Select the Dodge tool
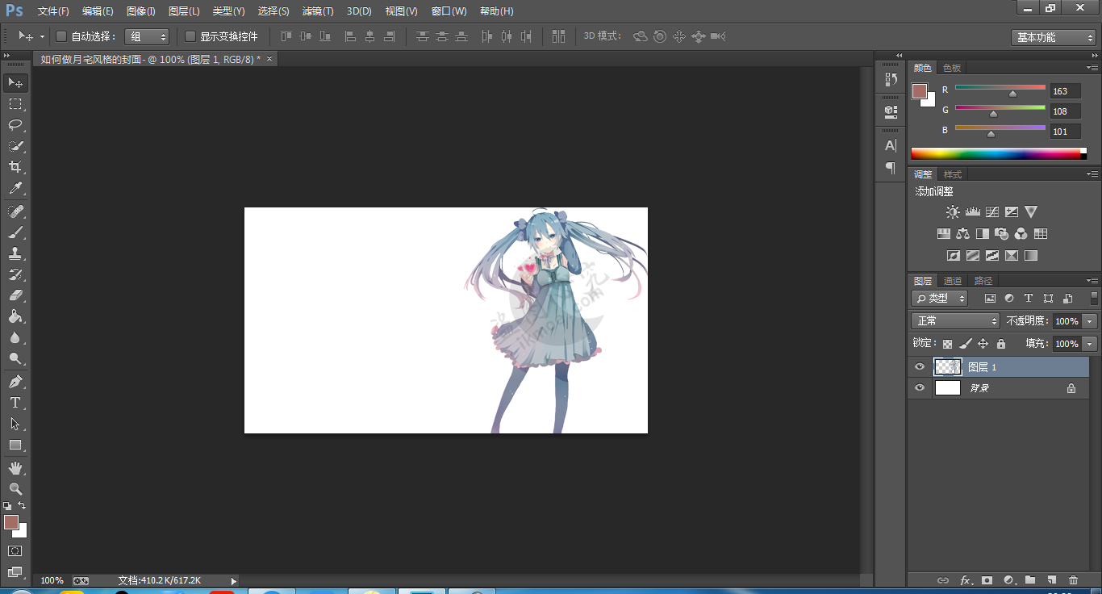Screen dimensions: 1102x594 coord(15,358)
